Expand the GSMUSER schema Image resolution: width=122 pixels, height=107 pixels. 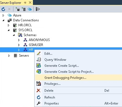point(19,45)
